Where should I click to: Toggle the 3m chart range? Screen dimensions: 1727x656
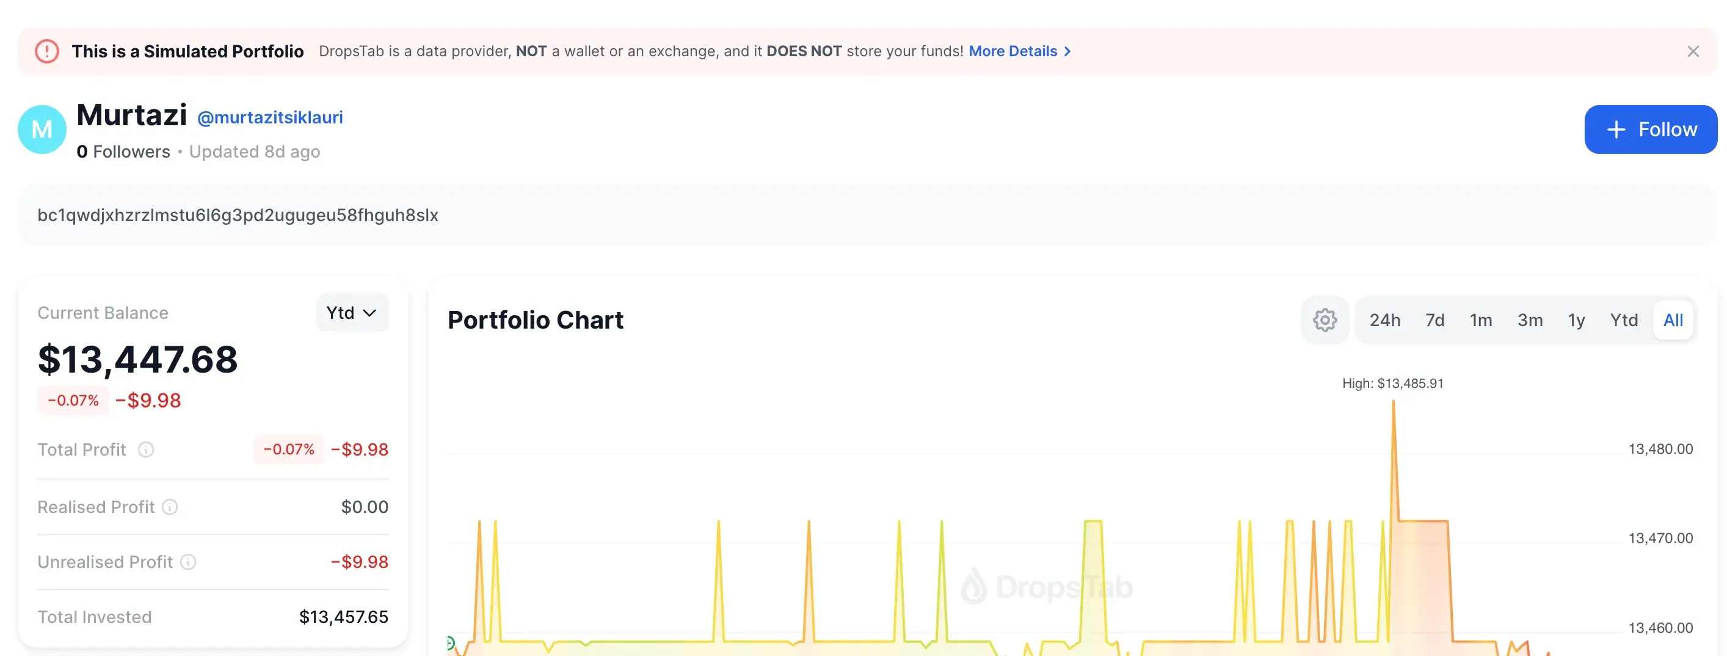click(1530, 320)
